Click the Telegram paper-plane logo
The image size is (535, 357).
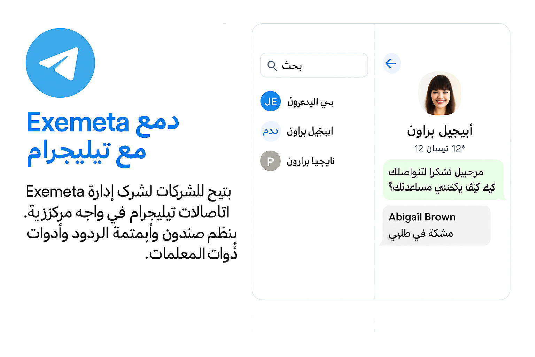[x=60, y=63]
